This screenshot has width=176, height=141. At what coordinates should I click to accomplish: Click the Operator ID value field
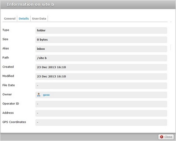[x=101, y=104]
